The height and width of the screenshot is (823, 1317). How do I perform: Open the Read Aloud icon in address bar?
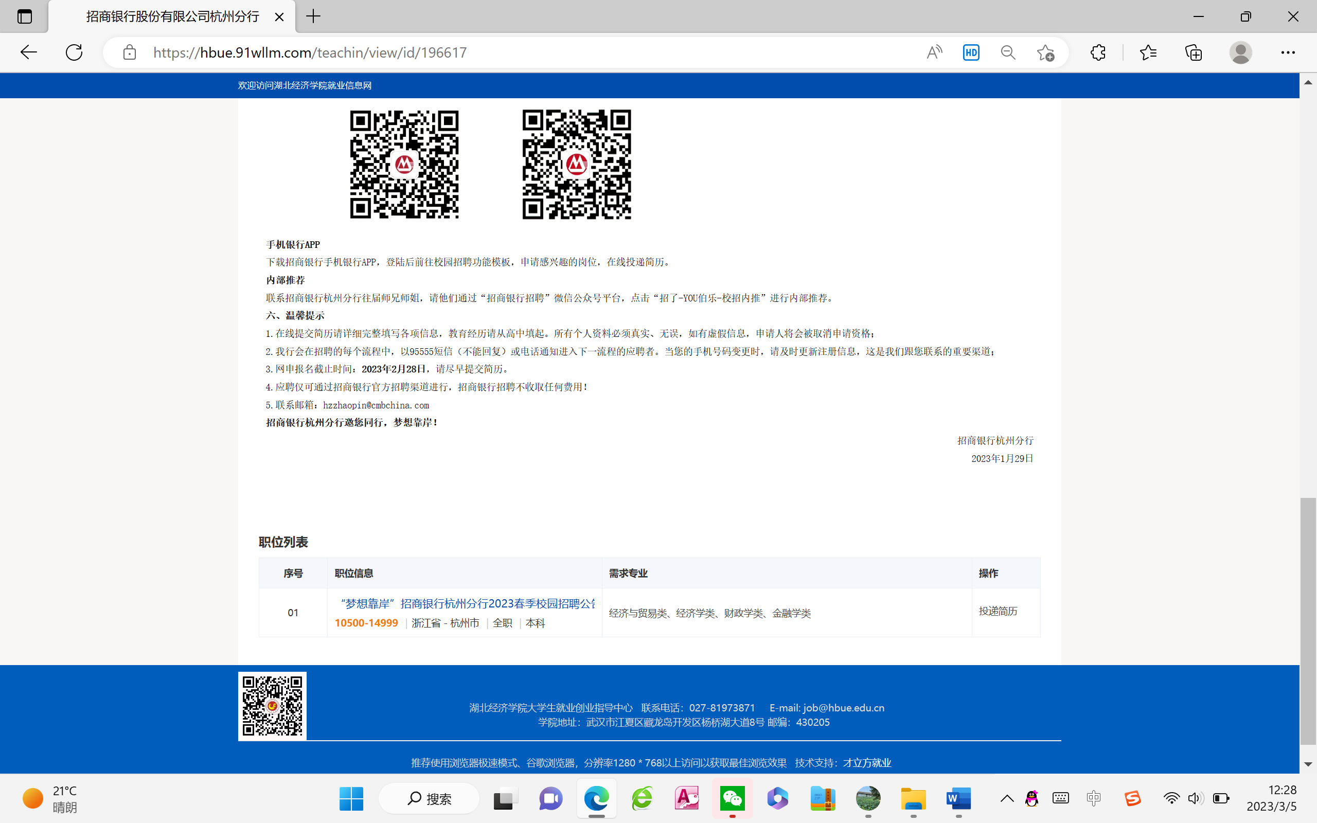coord(934,52)
